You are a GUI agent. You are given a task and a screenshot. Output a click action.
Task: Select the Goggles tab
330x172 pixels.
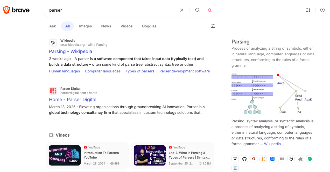point(149,26)
